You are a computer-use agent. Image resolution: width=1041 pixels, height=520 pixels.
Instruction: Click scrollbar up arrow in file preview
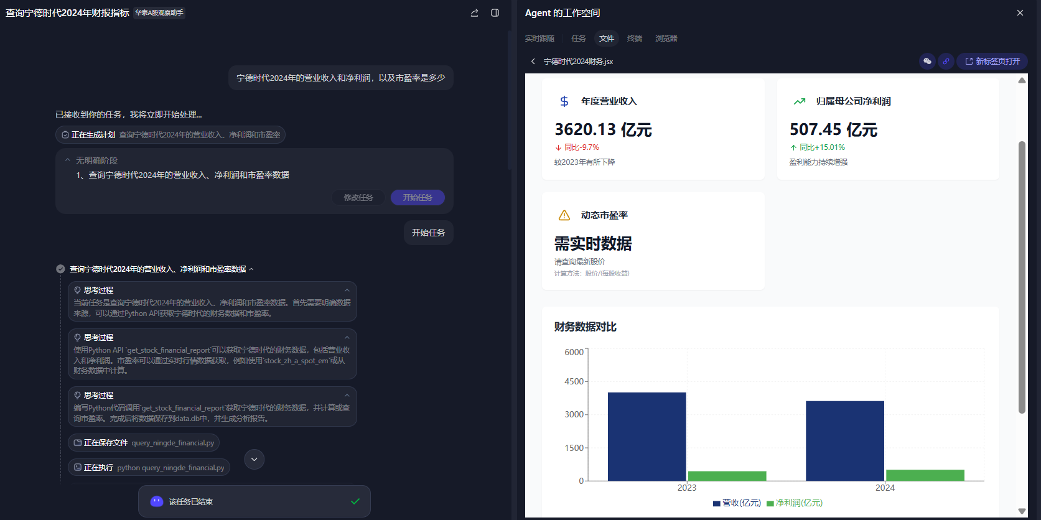[1022, 80]
